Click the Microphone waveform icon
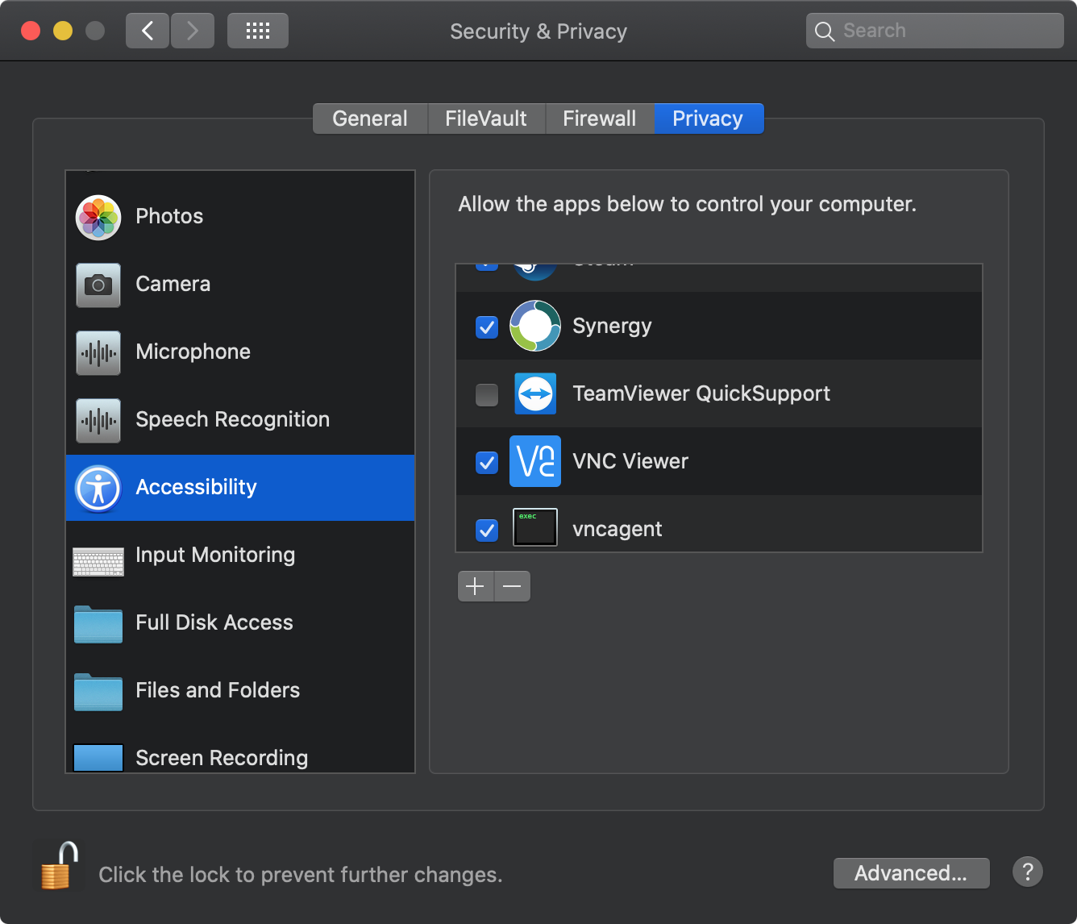The height and width of the screenshot is (924, 1077). (98, 353)
